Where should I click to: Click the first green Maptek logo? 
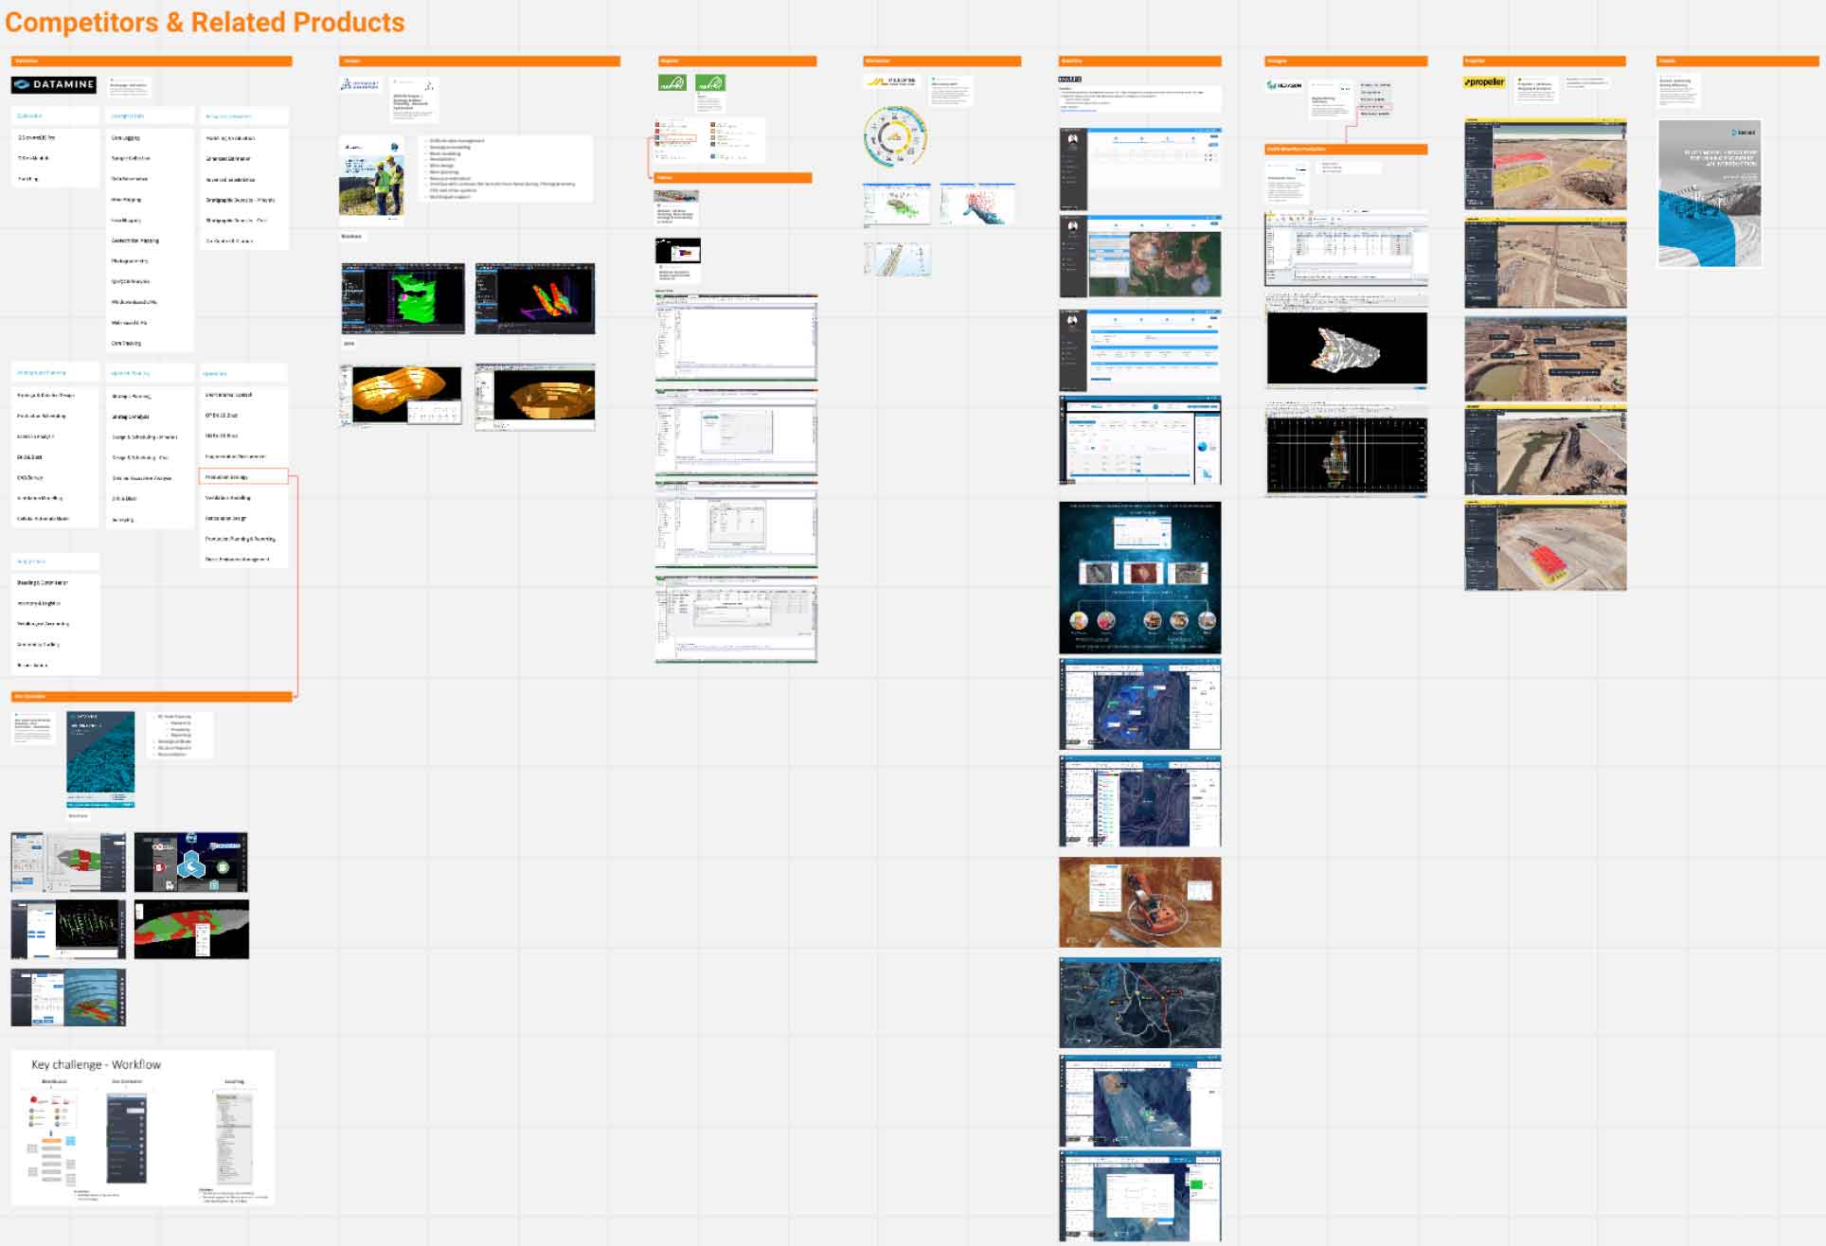[x=671, y=83]
